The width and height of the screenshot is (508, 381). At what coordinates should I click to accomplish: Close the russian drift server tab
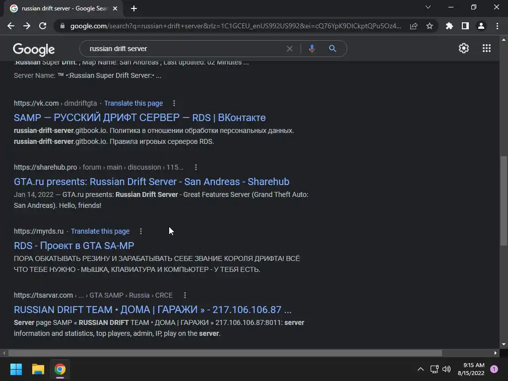click(x=115, y=8)
